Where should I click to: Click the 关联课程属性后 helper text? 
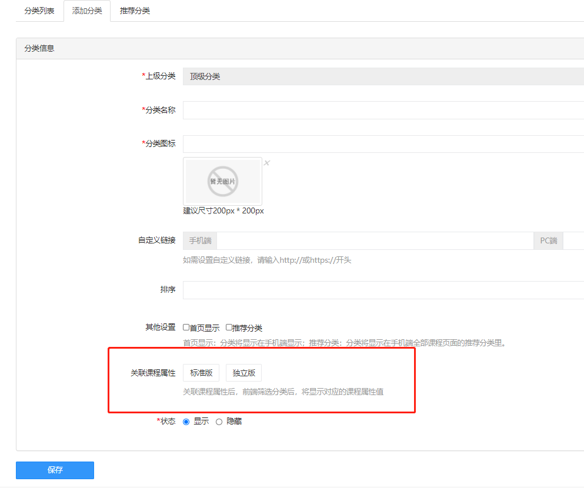pos(283,392)
